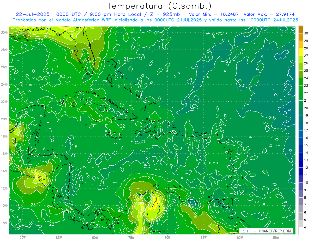Click the "30N" latitude label
The width and height of the screenshot is (313, 241).
point(4,32)
